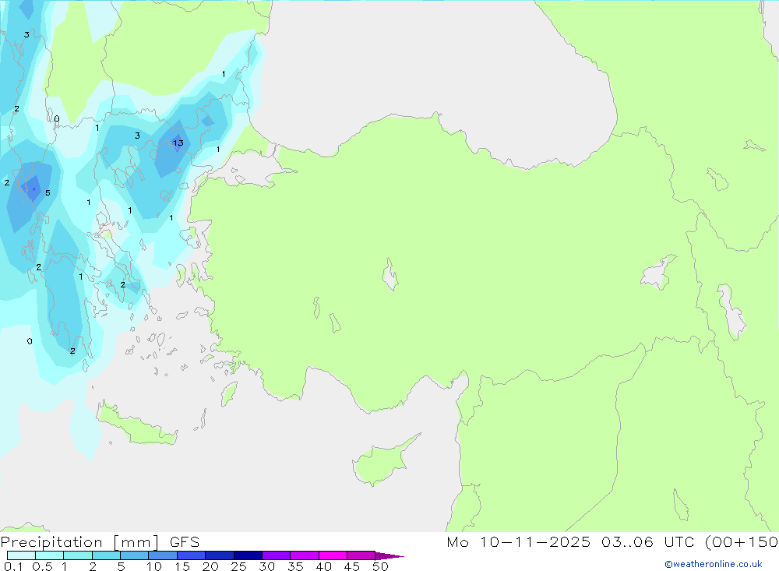Click the "35" legend scale label
The image size is (779, 571).
(x=295, y=566)
